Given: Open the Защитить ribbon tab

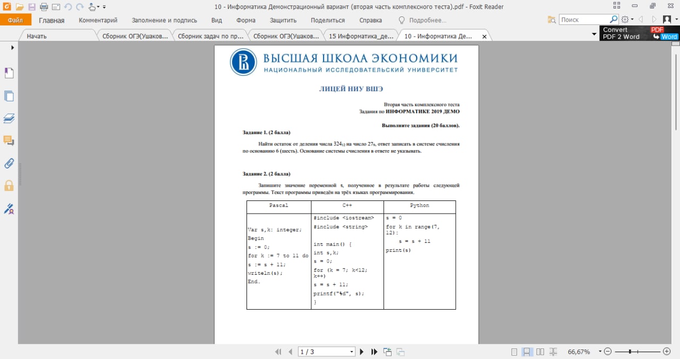Looking at the screenshot, I should pyautogui.click(x=283, y=20).
